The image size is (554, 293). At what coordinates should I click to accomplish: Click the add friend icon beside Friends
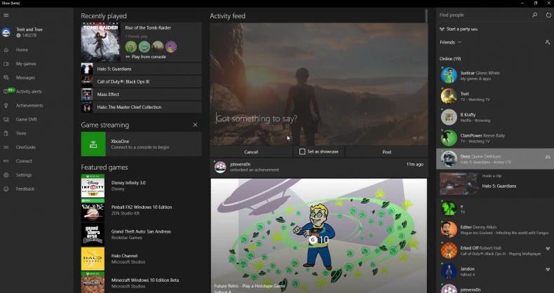point(547,42)
